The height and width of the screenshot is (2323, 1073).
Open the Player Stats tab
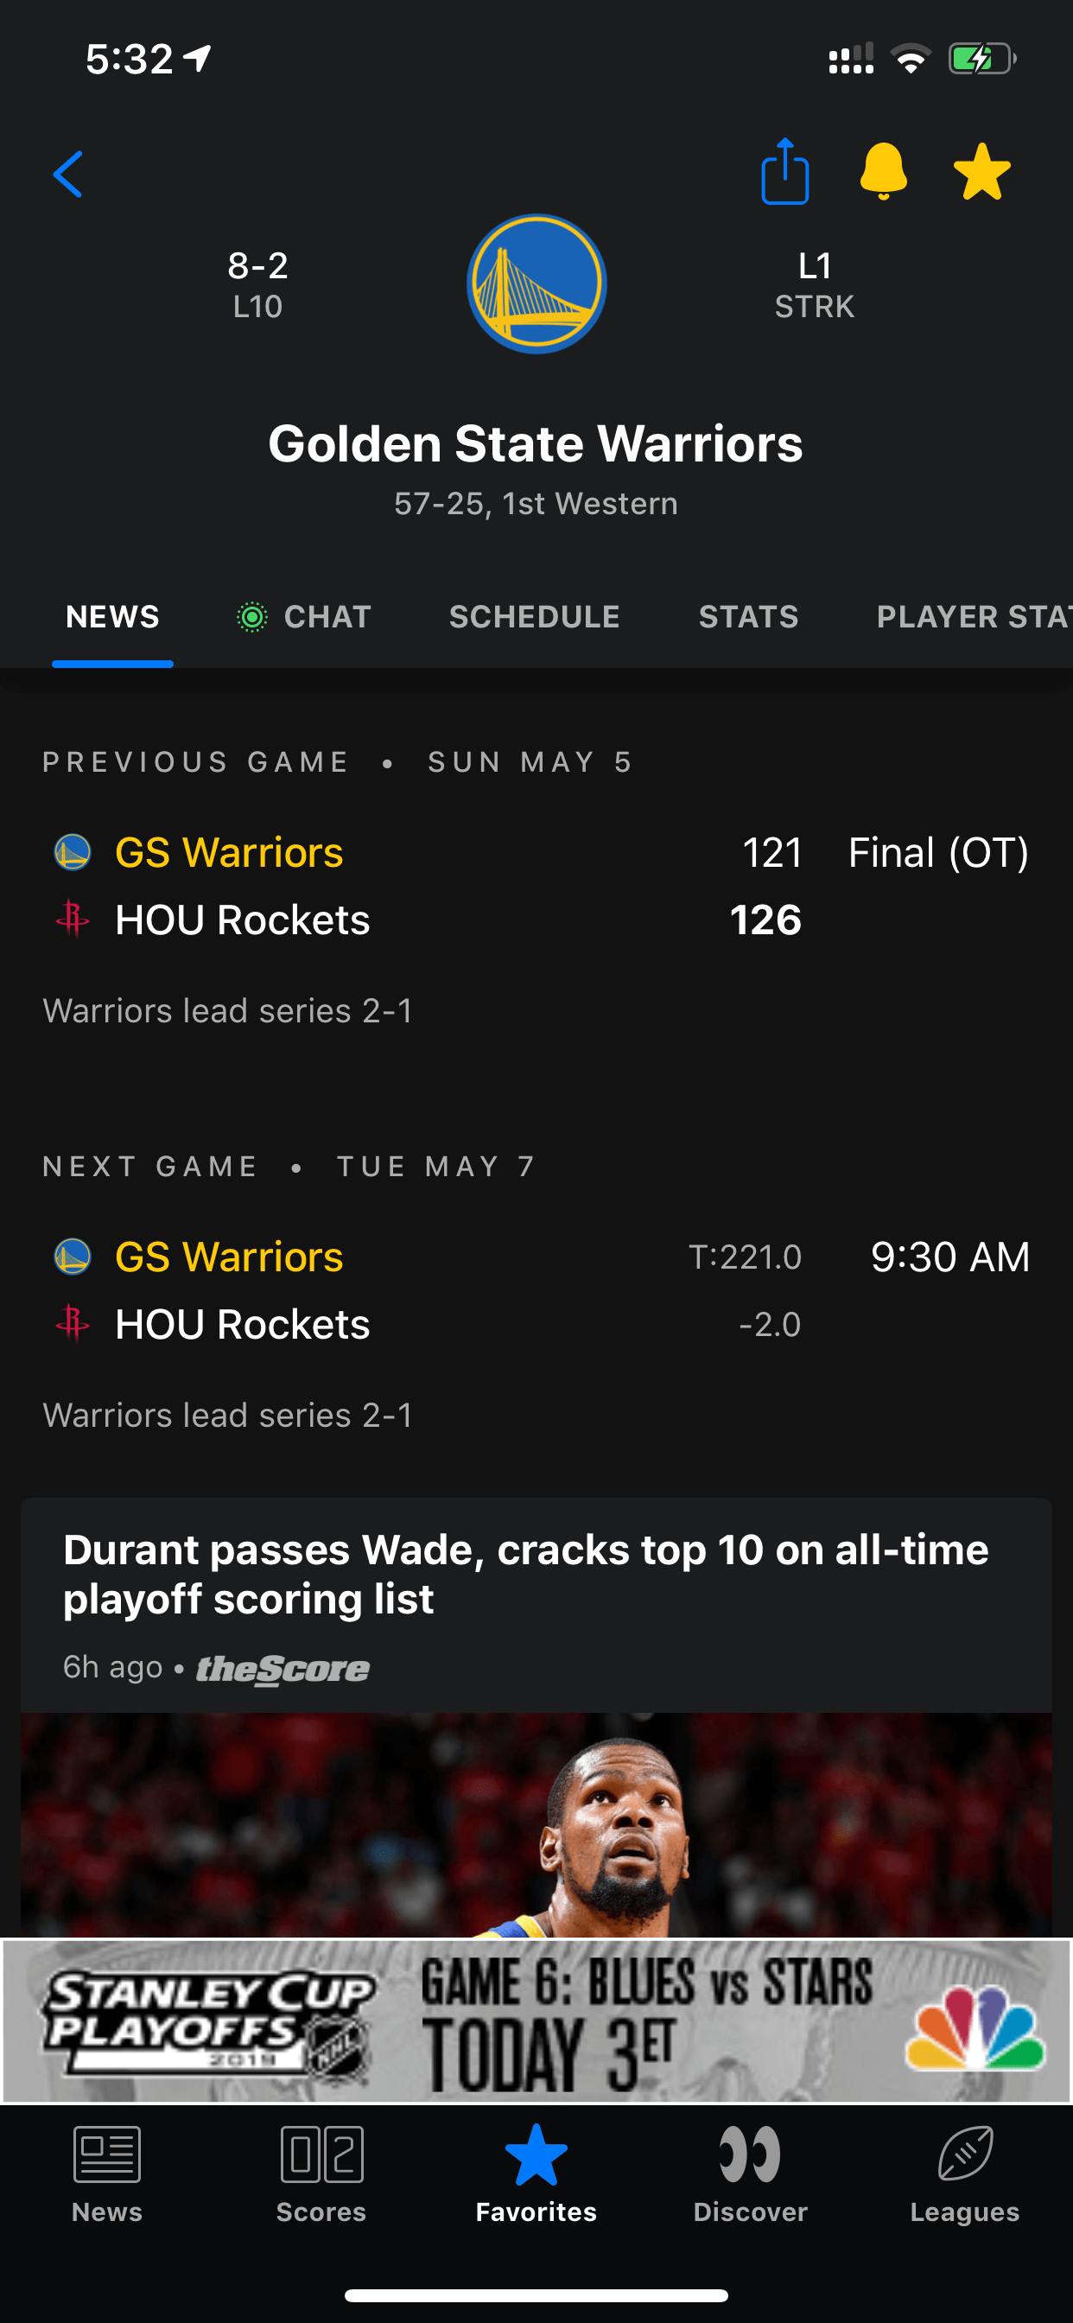click(973, 617)
